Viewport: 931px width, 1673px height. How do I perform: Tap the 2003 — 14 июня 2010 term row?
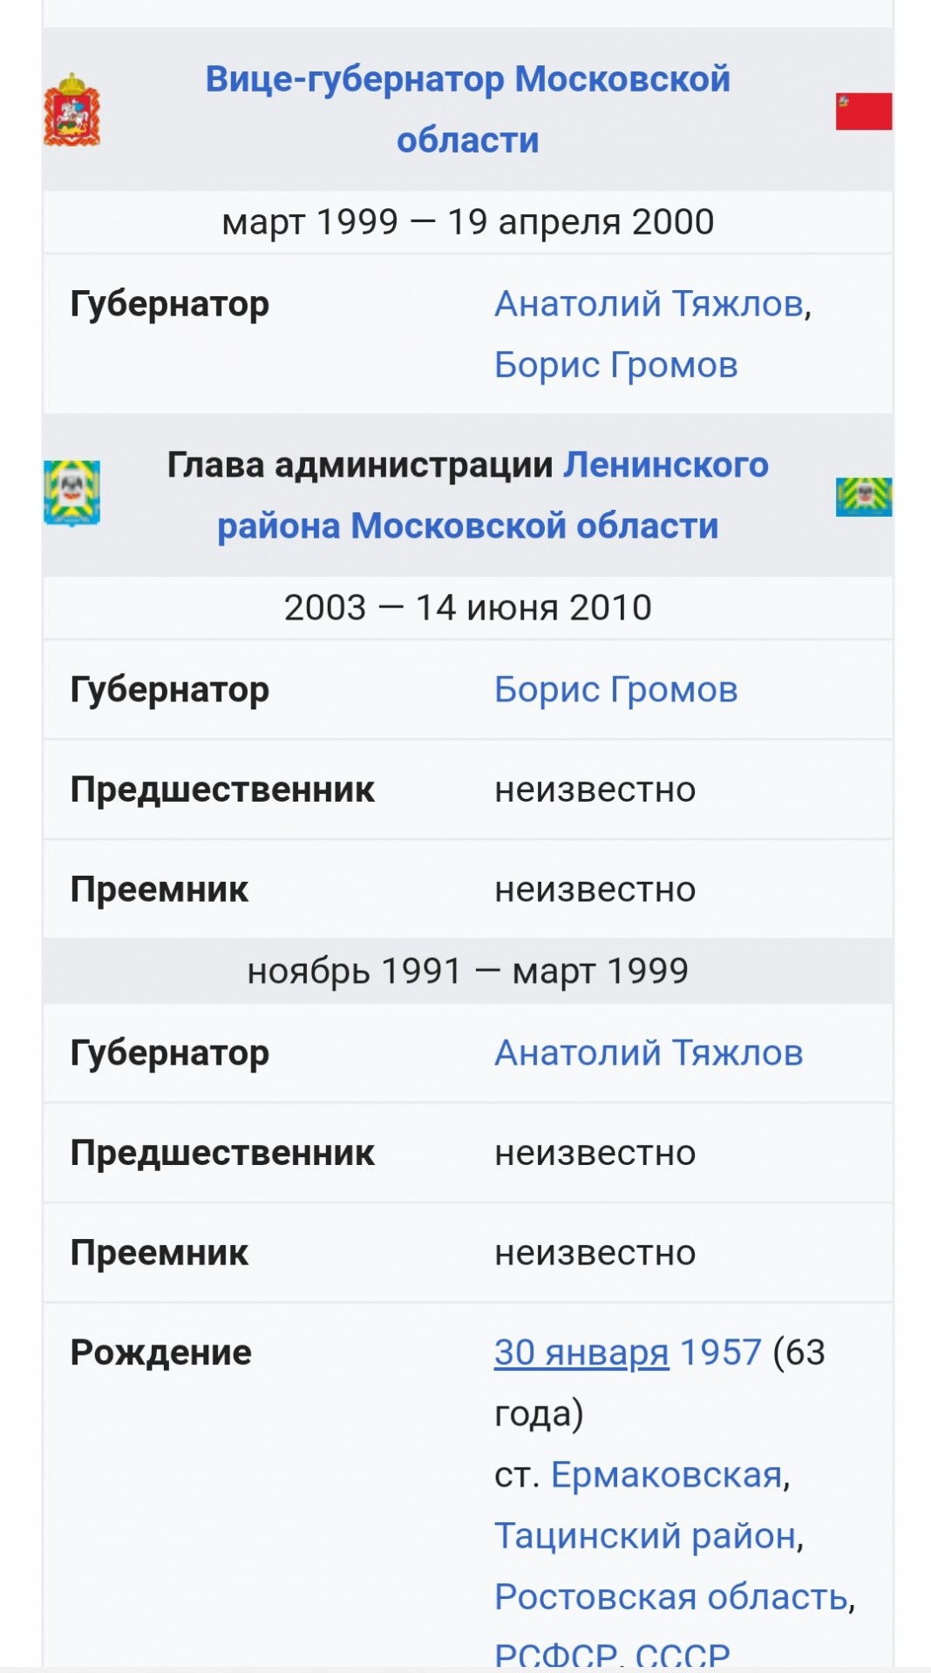[x=468, y=608]
